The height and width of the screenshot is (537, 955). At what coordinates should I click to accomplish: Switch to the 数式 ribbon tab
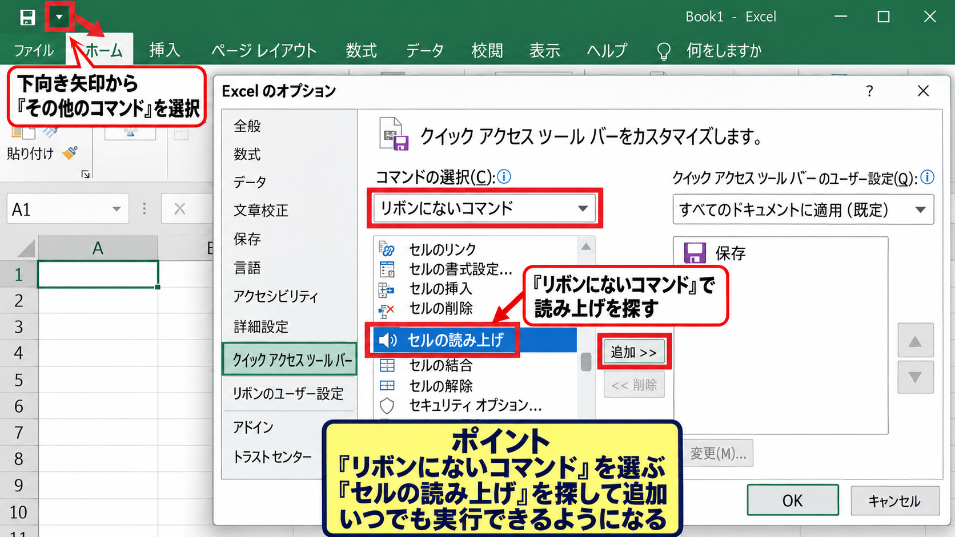[x=361, y=51]
